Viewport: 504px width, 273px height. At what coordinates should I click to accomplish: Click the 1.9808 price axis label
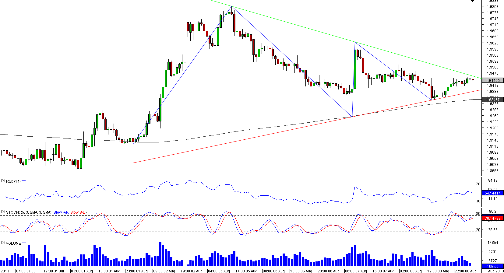click(492, 7)
